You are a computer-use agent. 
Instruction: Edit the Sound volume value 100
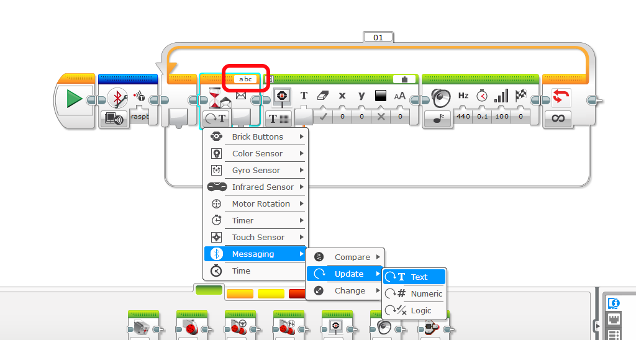[502, 116]
